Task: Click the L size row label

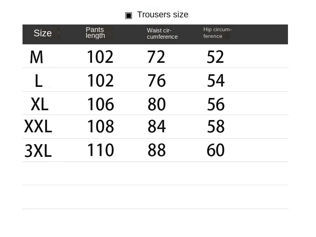Action: pos(39,81)
